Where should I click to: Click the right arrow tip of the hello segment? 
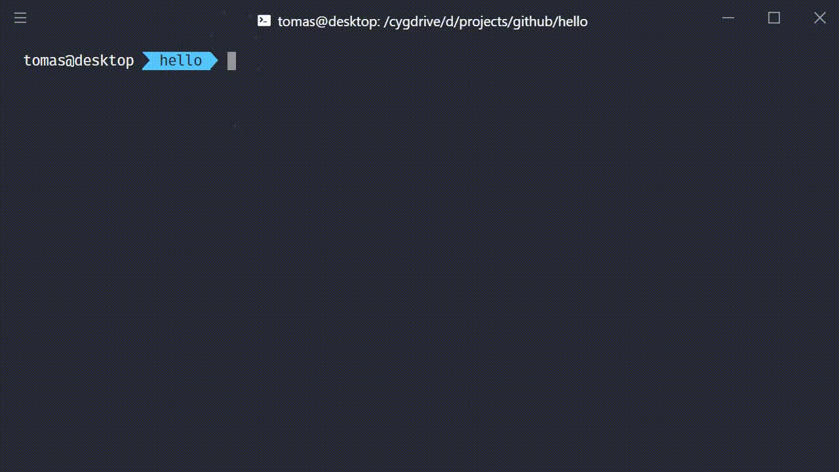pyautogui.click(x=214, y=61)
